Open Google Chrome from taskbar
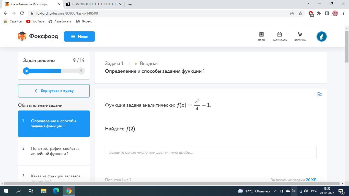The width and height of the screenshot is (349, 196). [x=68, y=191]
